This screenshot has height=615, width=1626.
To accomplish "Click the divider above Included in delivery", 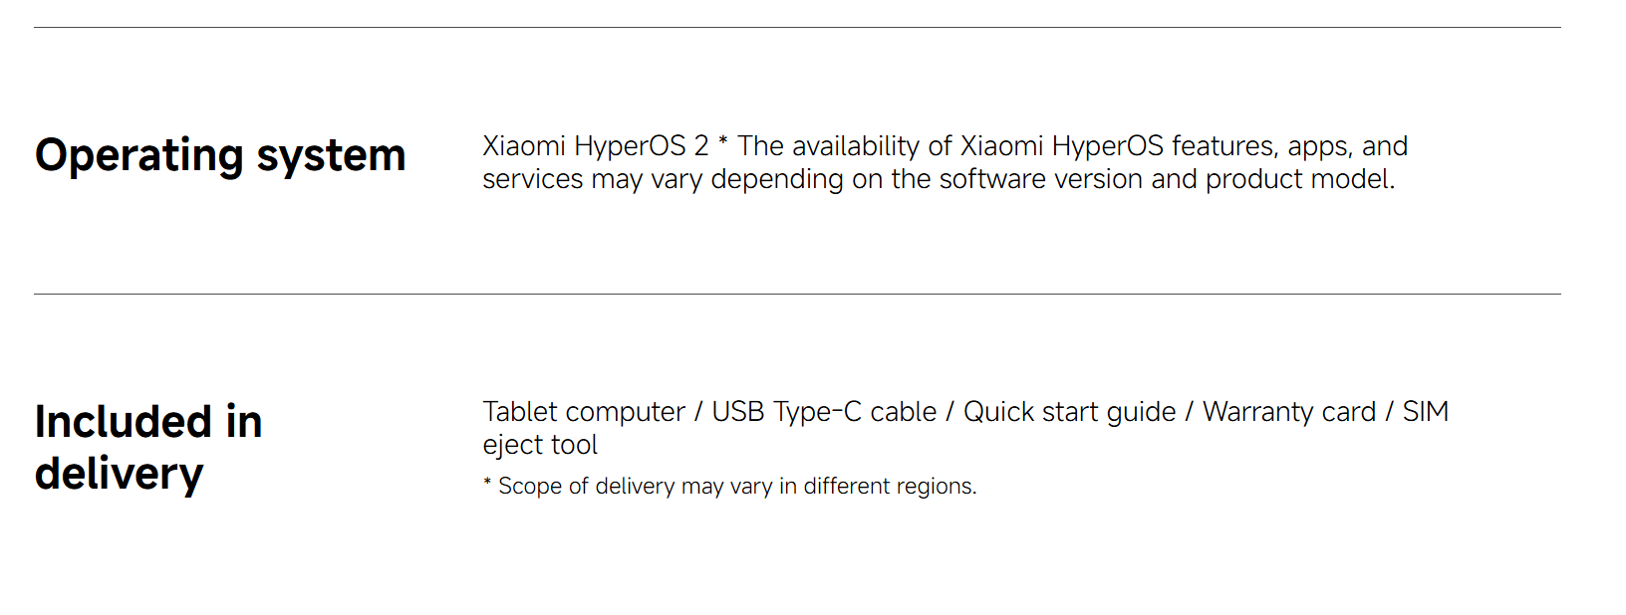I will [797, 294].
